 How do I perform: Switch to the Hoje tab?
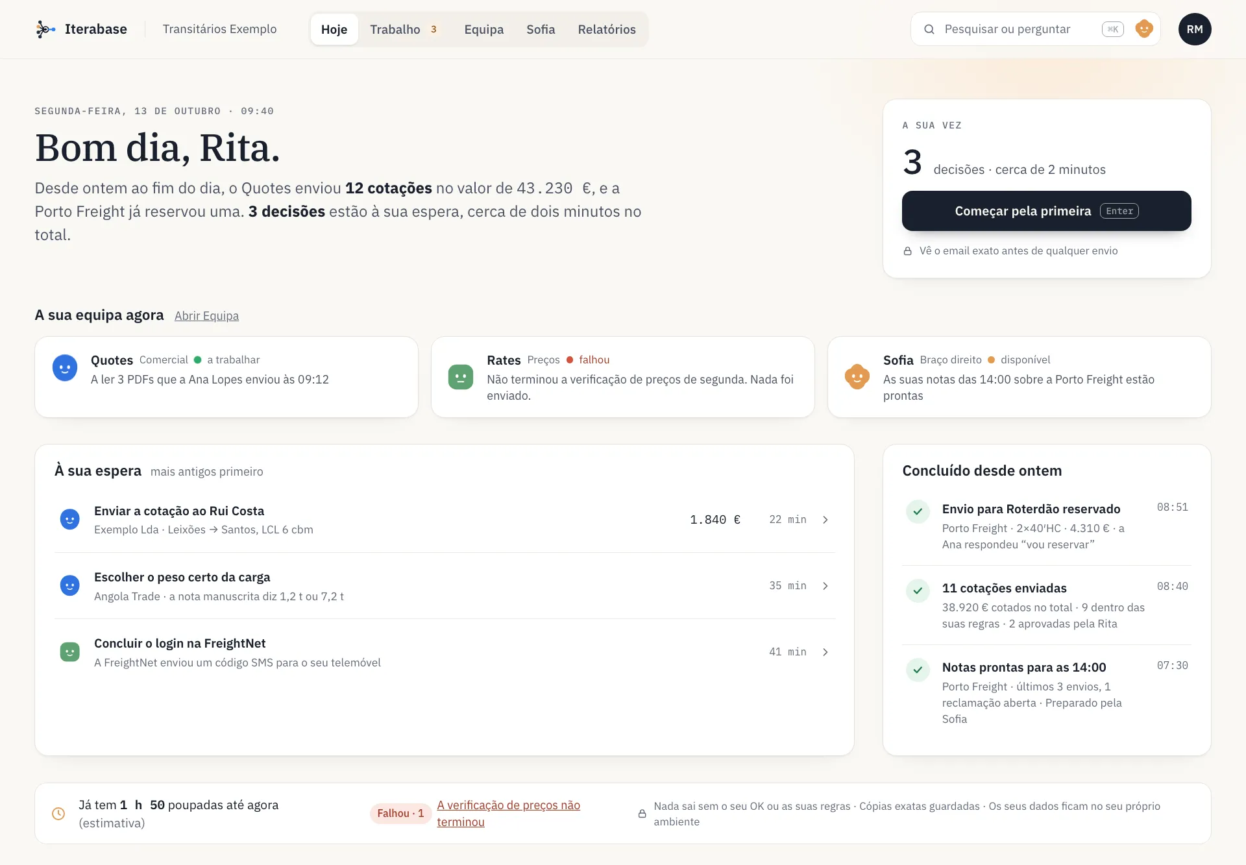[334, 29]
